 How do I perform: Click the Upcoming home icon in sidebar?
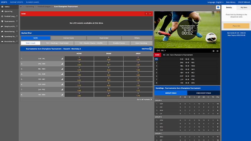[2, 11]
